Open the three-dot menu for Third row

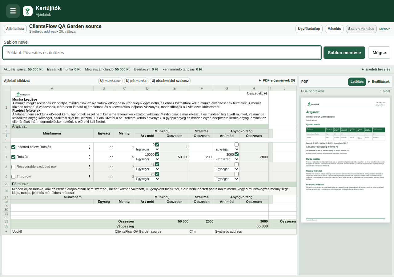(90, 177)
